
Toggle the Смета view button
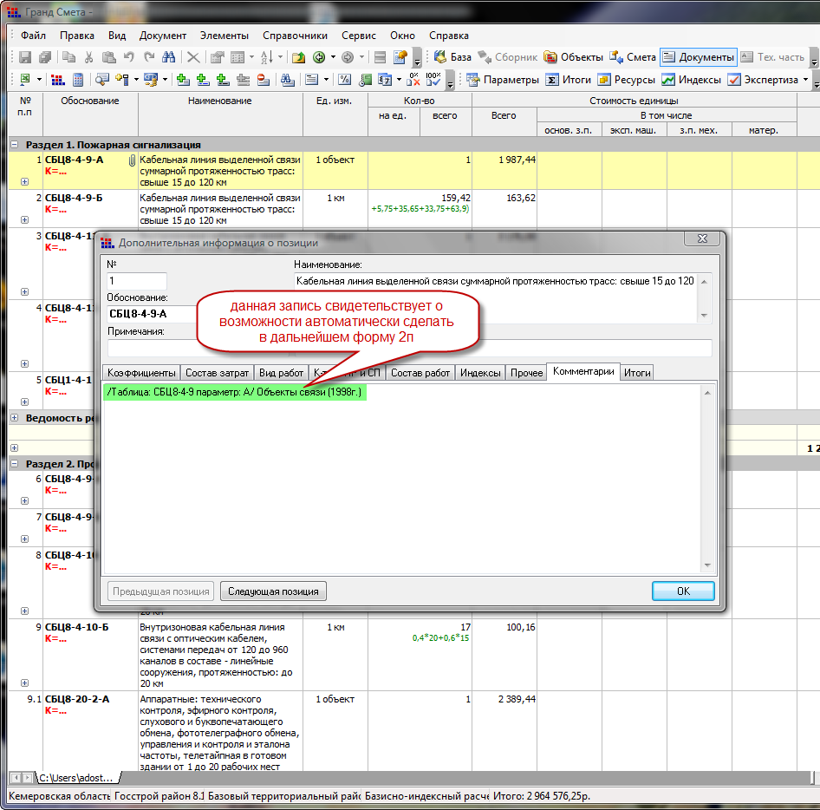coord(633,57)
